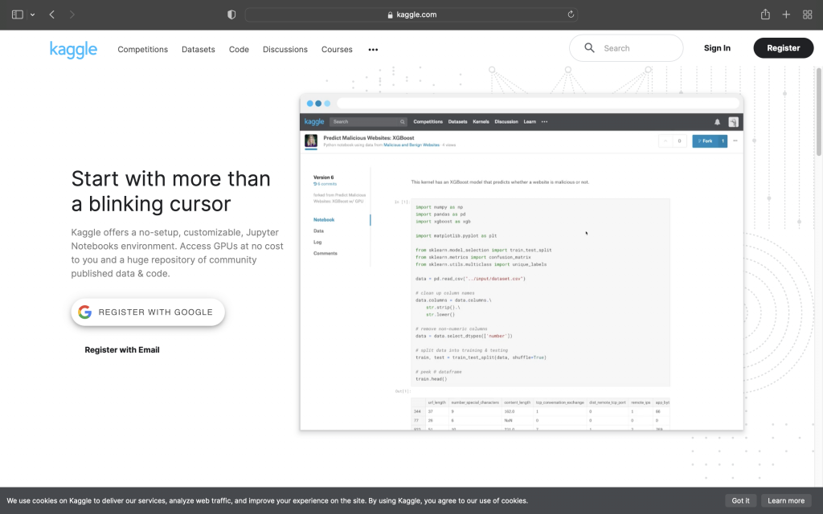Click the Predict Malicious Websites: XGBoost title
Screen dimensions: 823x514
pyautogui.click(x=368, y=138)
